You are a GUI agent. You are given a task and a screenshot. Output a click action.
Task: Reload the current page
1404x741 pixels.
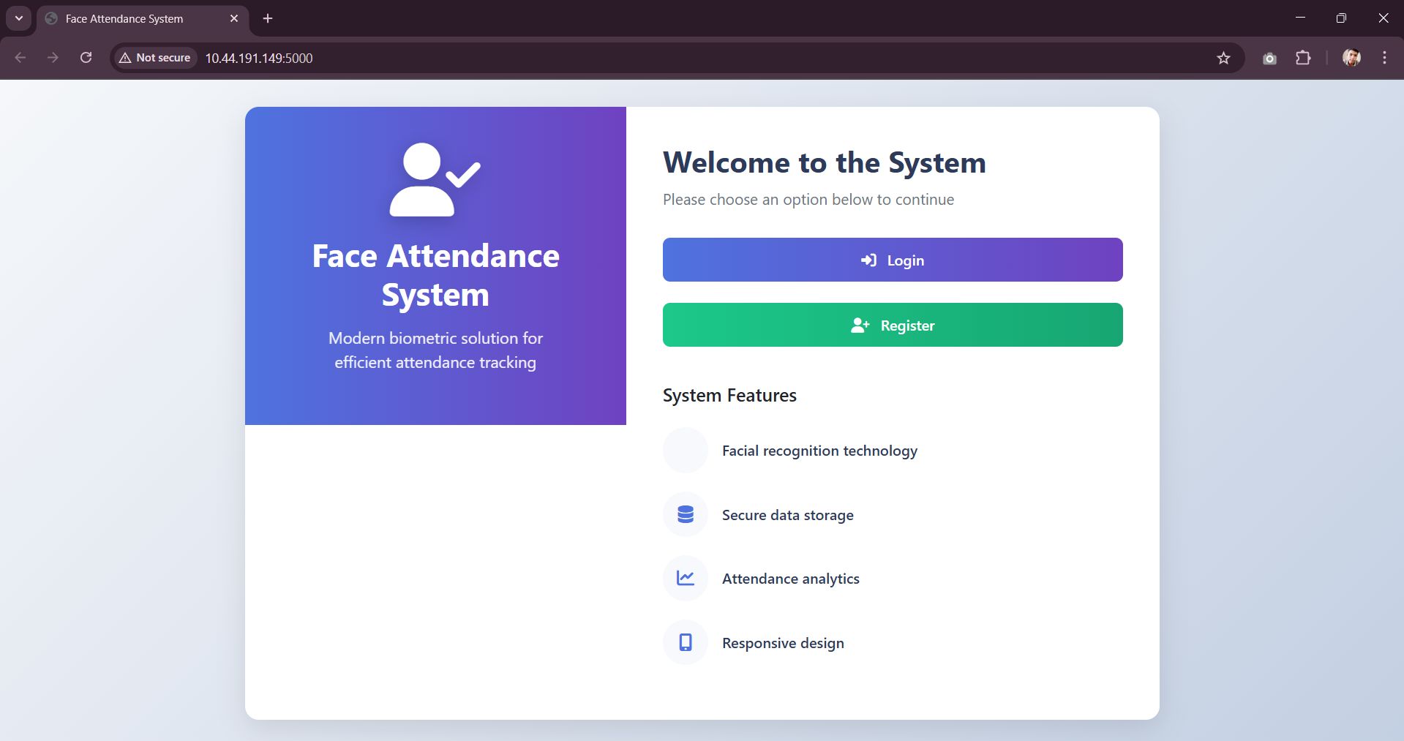point(86,58)
